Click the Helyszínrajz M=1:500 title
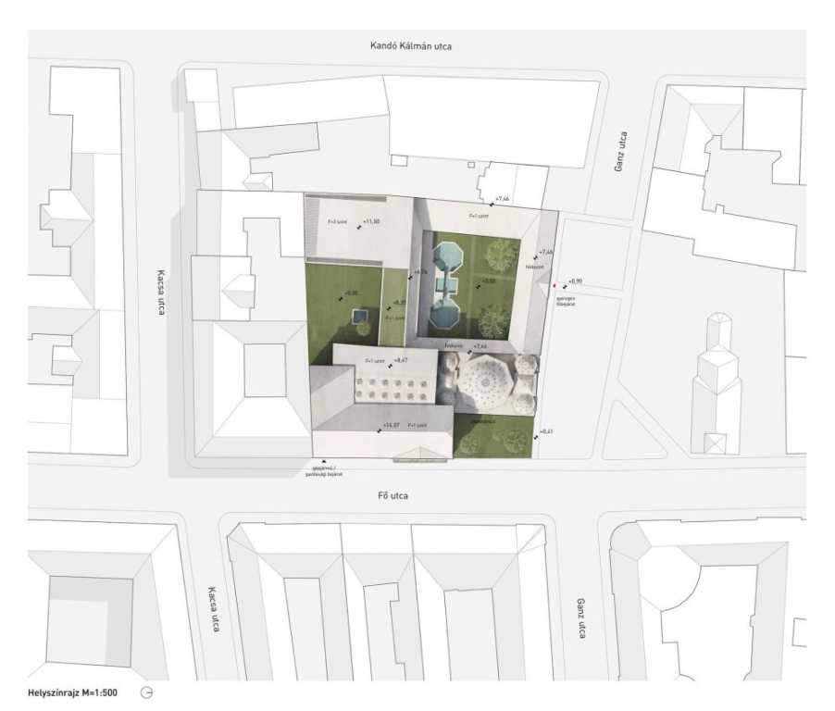The width and height of the screenshot is (835, 711). (72, 692)
